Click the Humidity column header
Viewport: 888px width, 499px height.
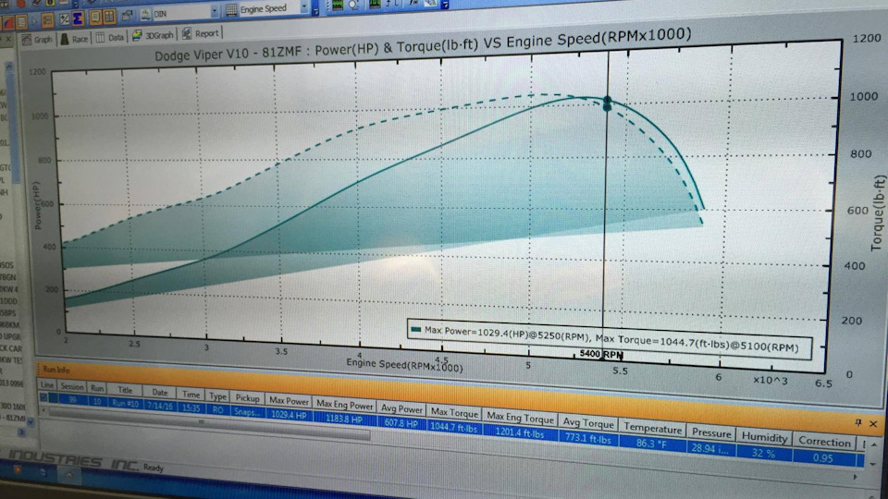pyautogui.click(x=764, y=438)
